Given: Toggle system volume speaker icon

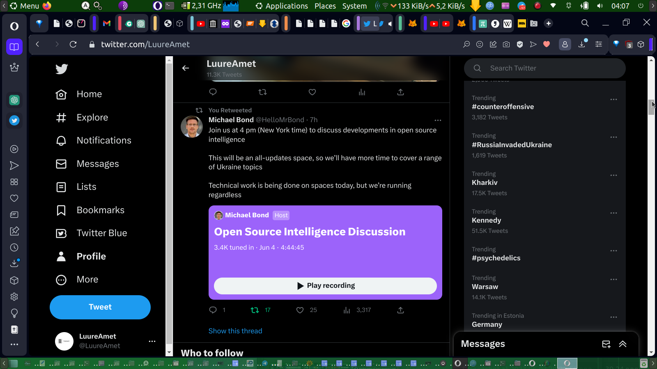Looking at the screenshot, I should (x=600, y=6).
